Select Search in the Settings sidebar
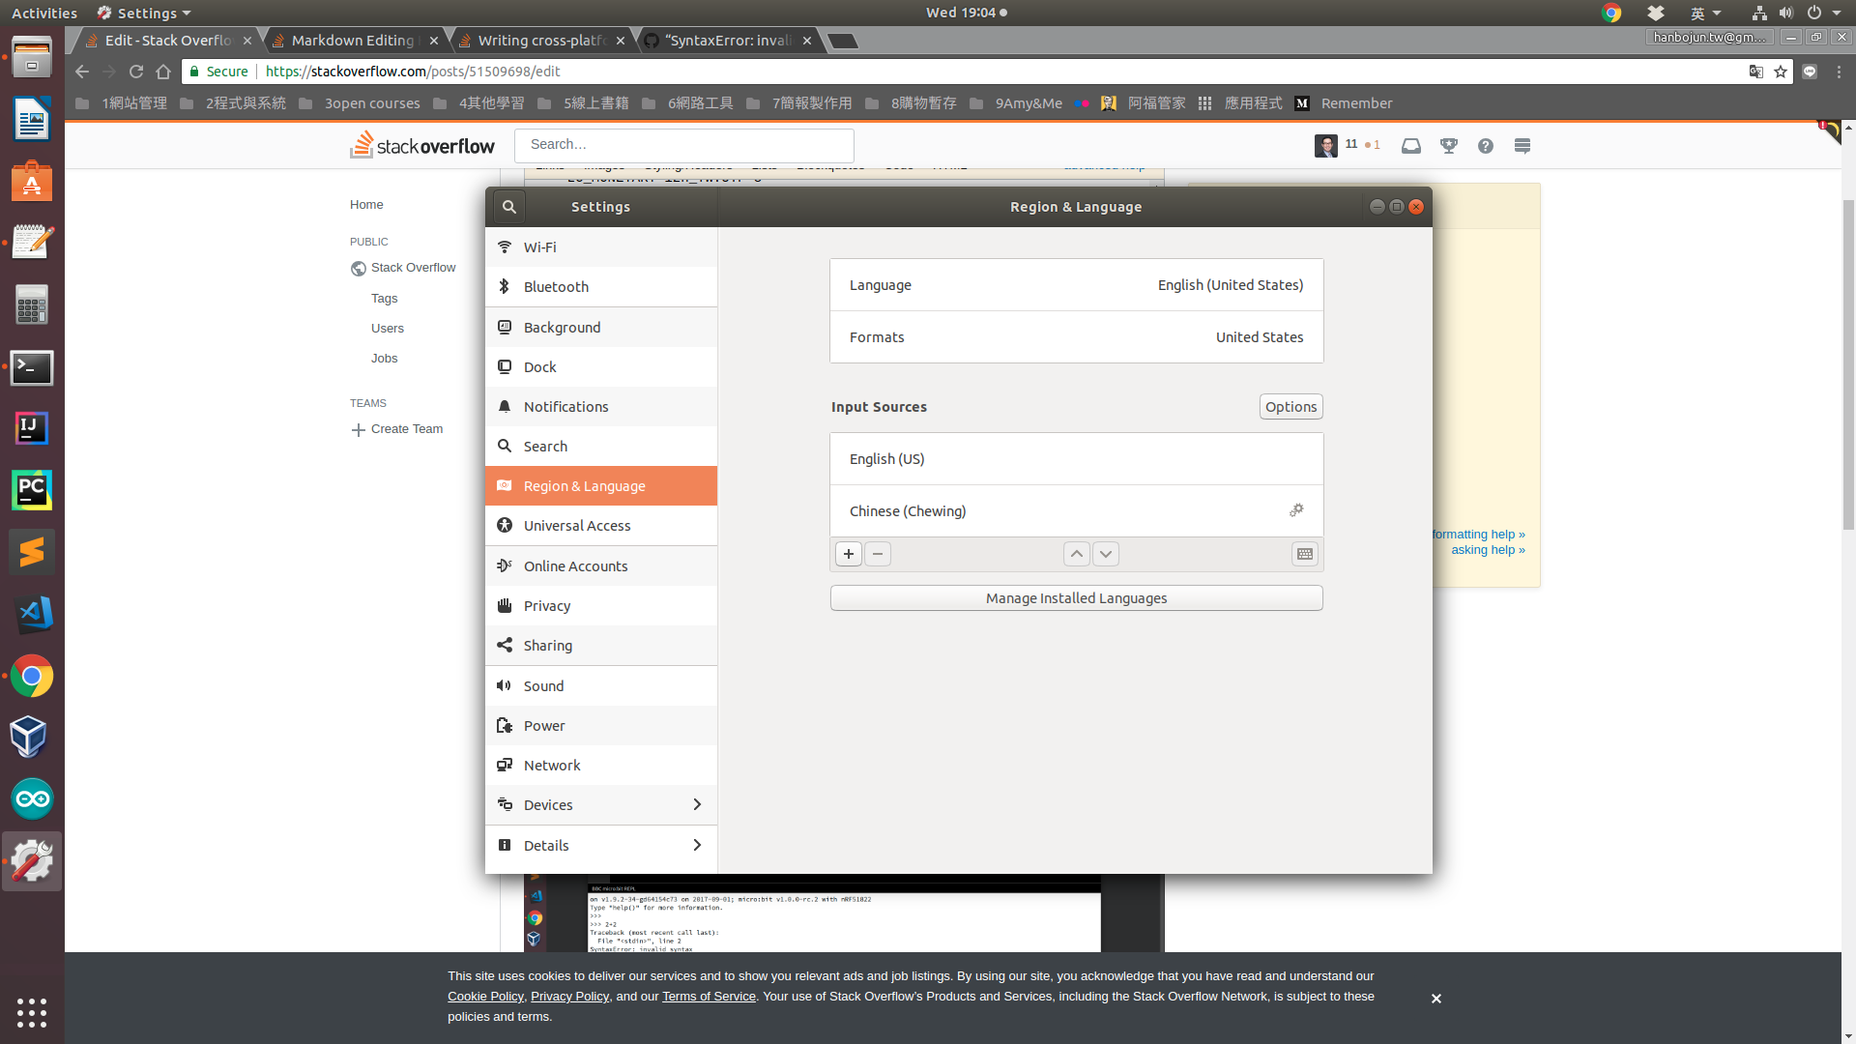 click(601, 447)
